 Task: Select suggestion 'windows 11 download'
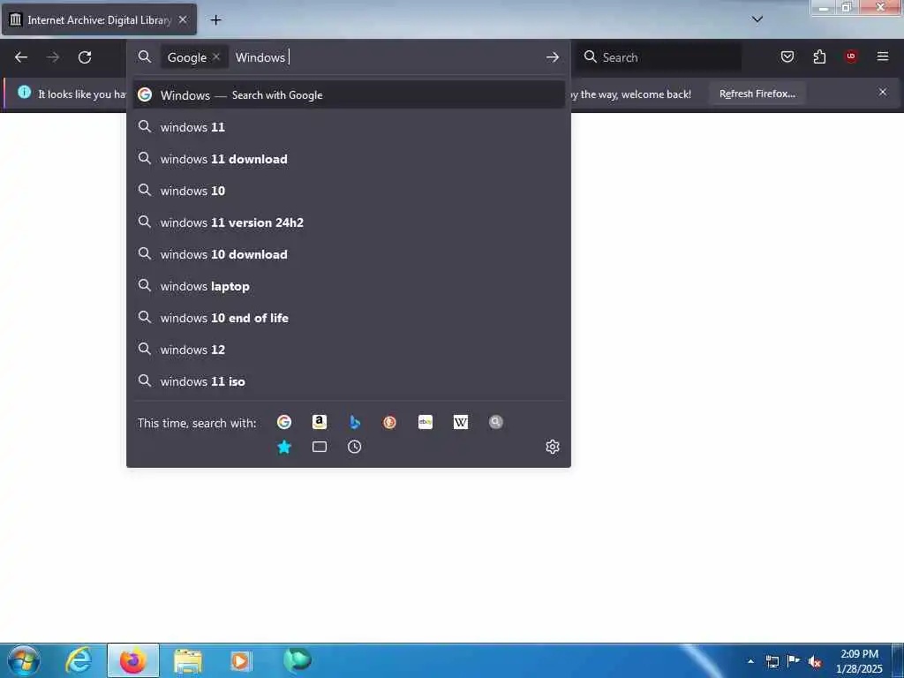click(x=349, y=159)
